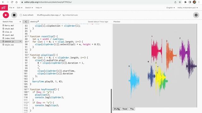Bookmark this page with the star

(180, 2)
